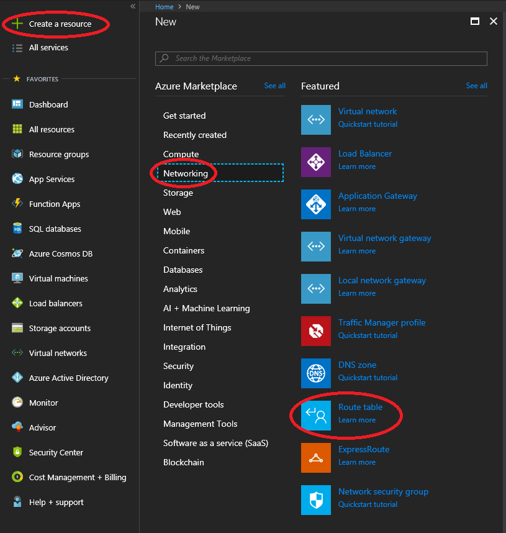Select the Web category
This screenshot has height=533, width=506.
(172, 212)
